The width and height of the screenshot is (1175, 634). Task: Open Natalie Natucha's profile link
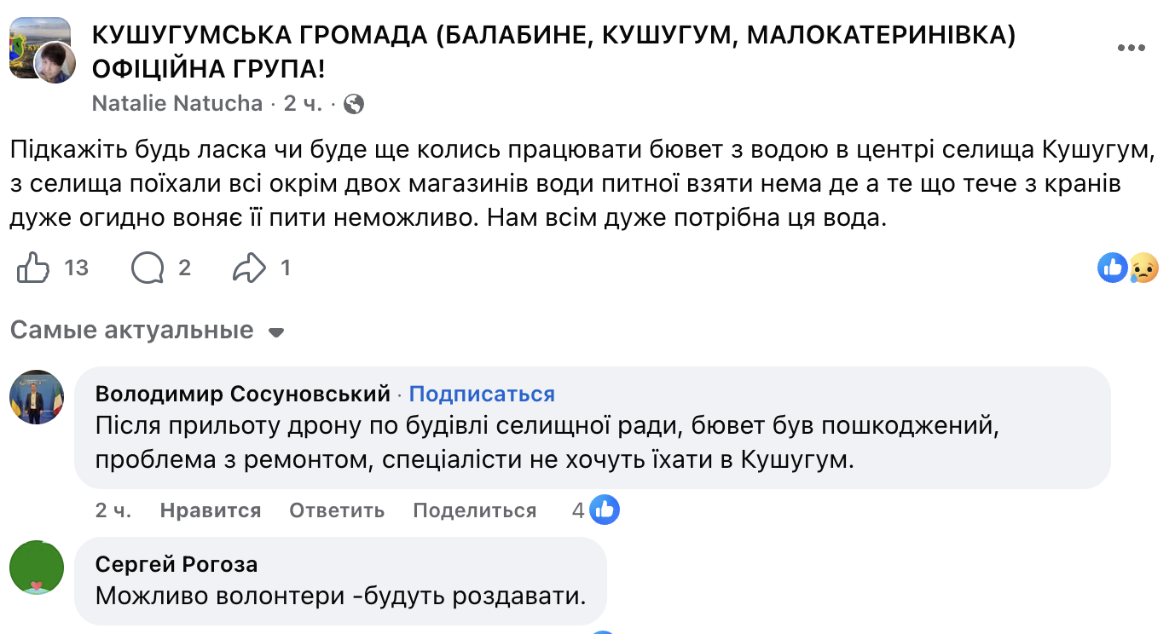(177, 104)
